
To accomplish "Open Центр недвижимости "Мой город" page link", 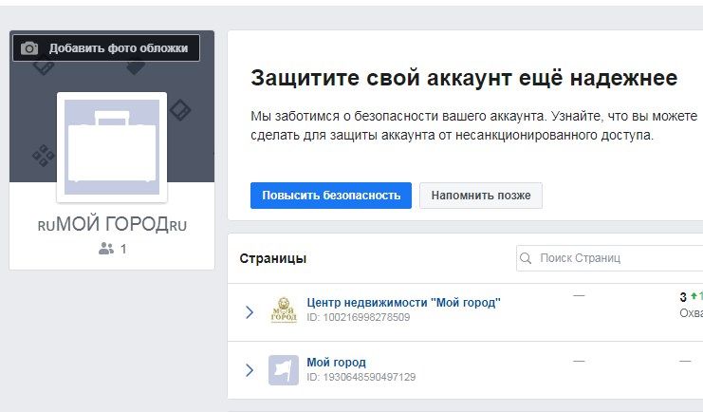I will pos(403,303).
